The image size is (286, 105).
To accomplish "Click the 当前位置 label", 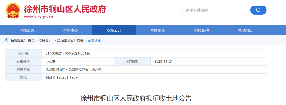I will 18,40.
